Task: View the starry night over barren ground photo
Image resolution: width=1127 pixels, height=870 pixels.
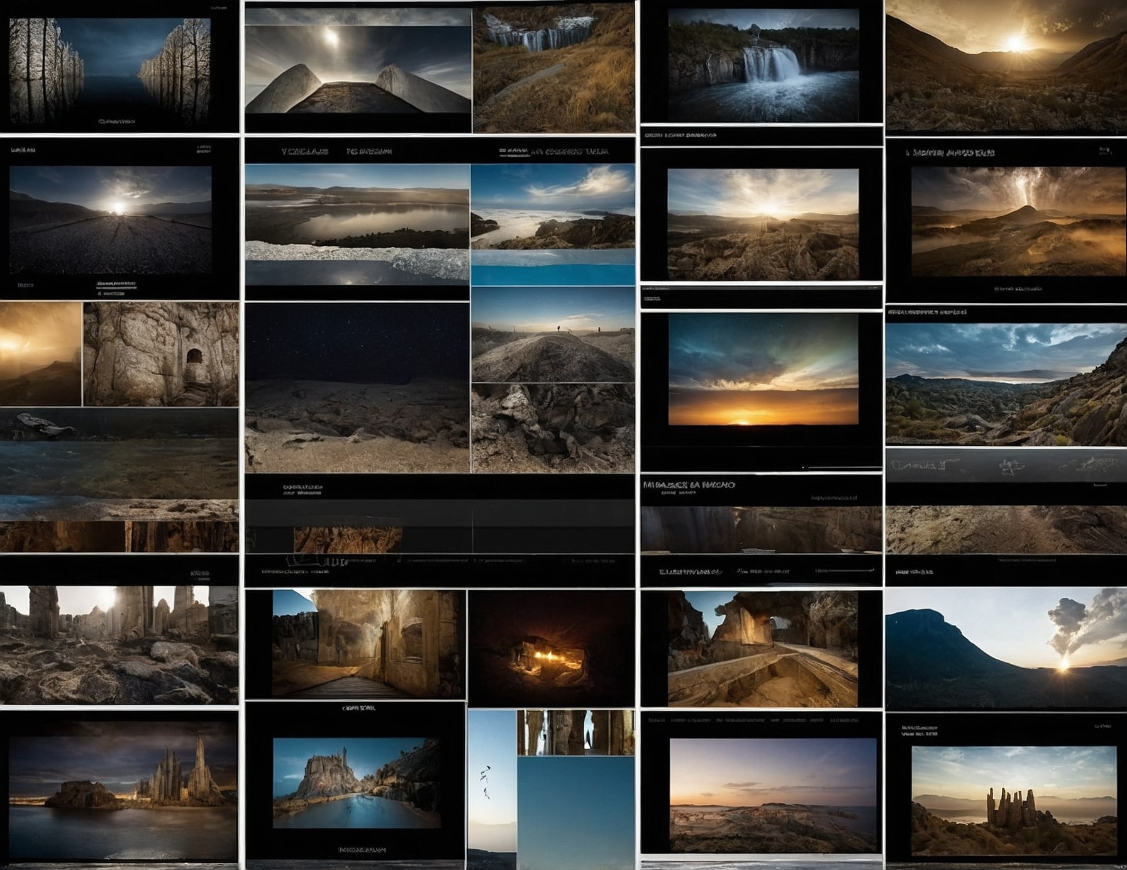Action: tap(357, 388)
